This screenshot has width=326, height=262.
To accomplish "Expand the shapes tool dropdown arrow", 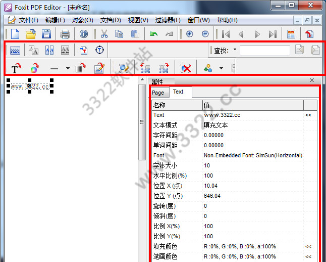I will (221, 68).
